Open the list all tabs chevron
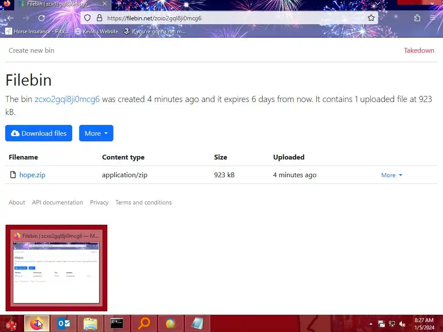 [x=377, y=3]
